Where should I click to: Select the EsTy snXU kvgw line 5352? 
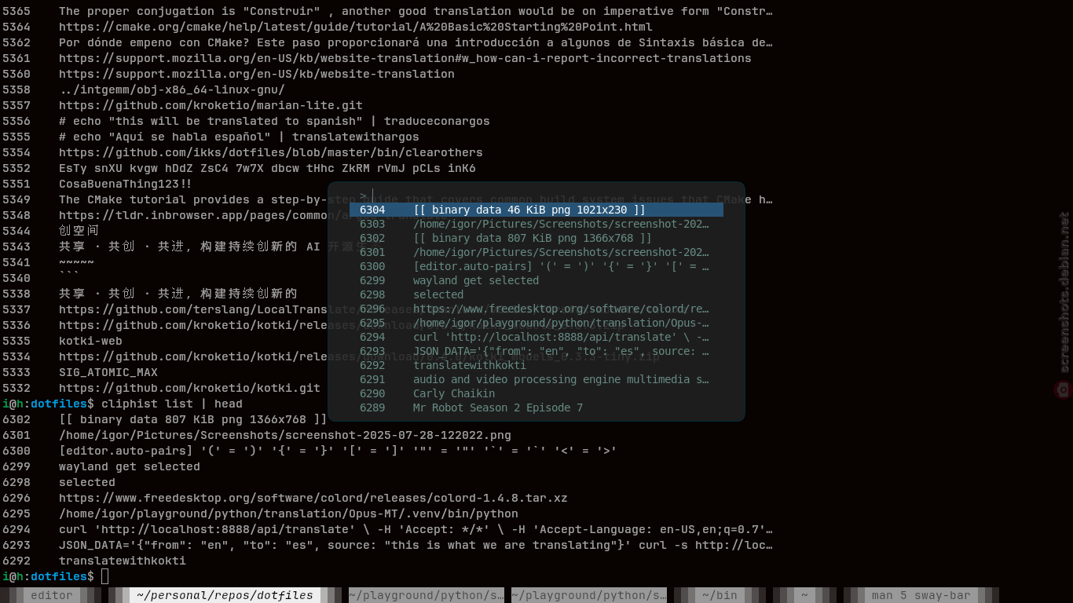[x=267, y=168]
